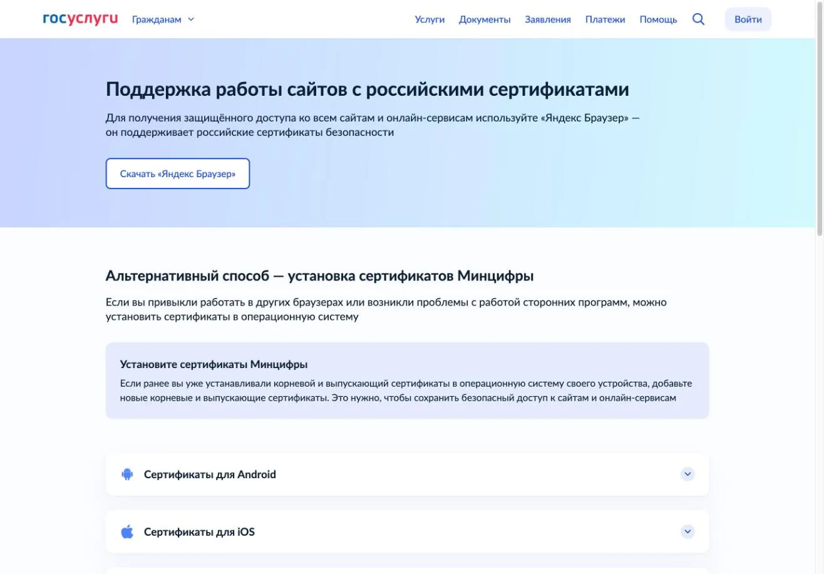Viewport: 824px width, 574px height.
Task: Expand Сертификаты для Android chevron
Action: click(x=688, y=474)
